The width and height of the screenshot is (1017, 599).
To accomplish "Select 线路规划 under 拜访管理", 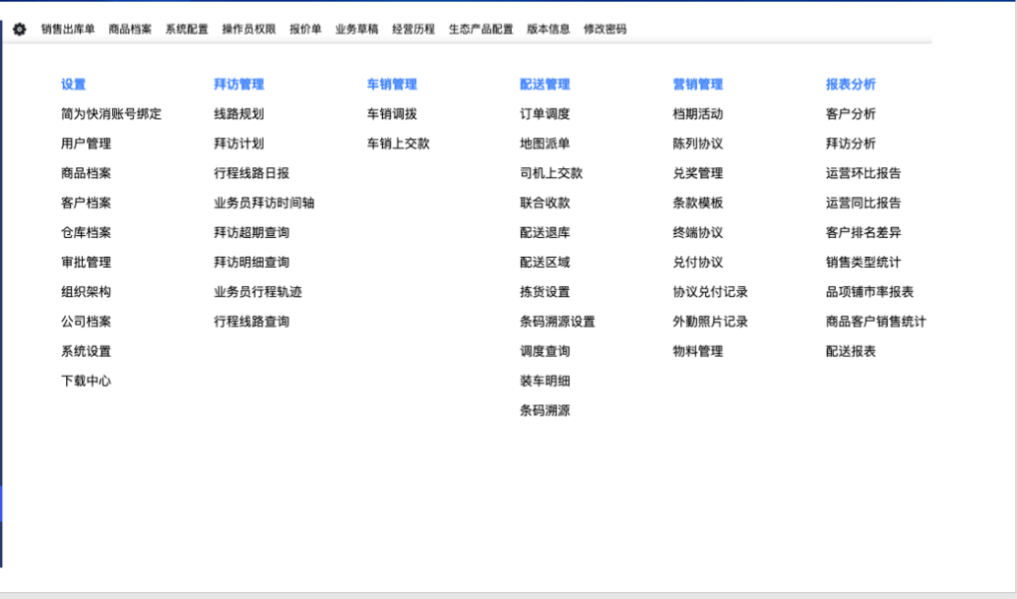I will [238, 114].
